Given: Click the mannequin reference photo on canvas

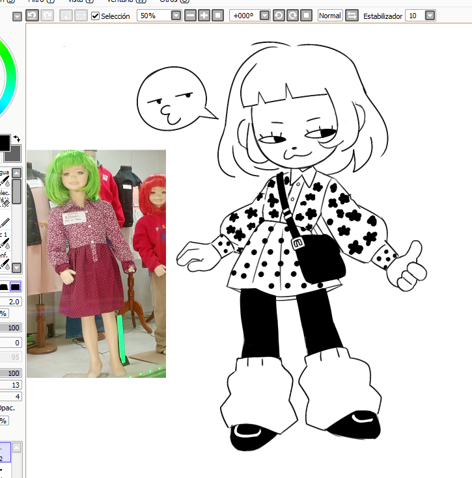Looking at the screenshot, I should click(96, 263).
